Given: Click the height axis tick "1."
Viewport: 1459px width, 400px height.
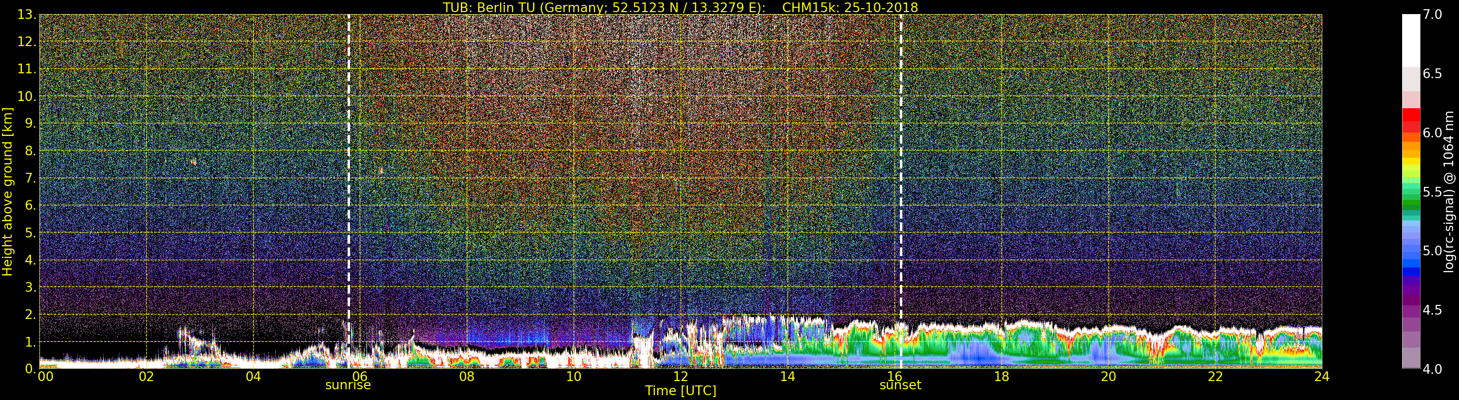Looking at the screenshot, I should click(31, 342).
